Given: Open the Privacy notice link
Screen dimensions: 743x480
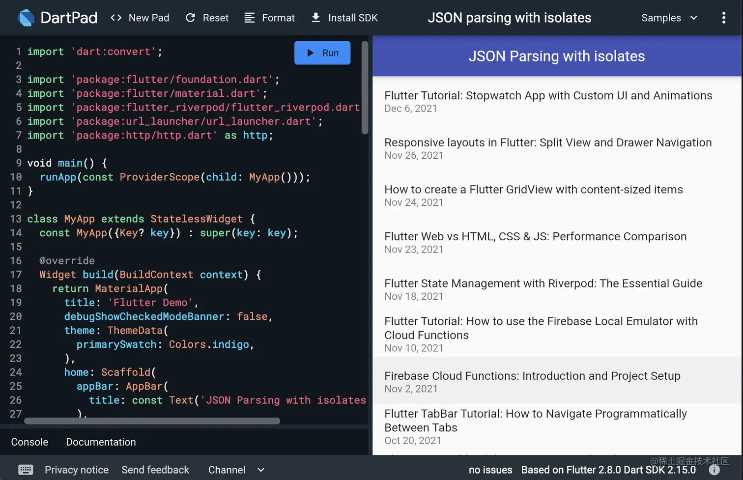Looking at the screenshot, I should click(77, 470).
